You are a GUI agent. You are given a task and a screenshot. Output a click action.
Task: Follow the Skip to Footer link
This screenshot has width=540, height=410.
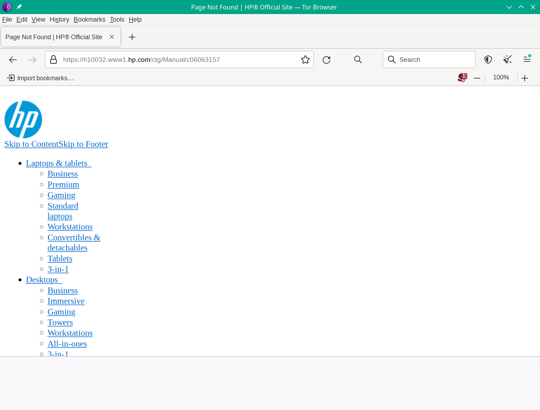coord(83,144)
